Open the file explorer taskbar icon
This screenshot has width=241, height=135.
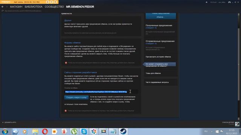click(35, 132)
